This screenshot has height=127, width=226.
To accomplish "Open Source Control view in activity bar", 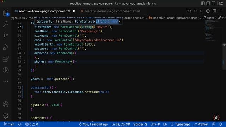I will point(6,35).
